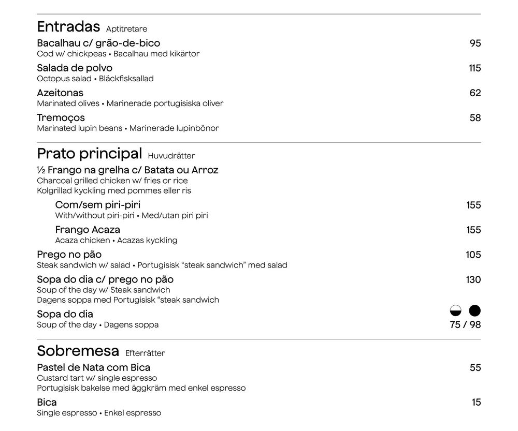The width and height of the screenshot is (518, 431).
Task: Choose the Frango Acaza option
Action: (88, 230)
